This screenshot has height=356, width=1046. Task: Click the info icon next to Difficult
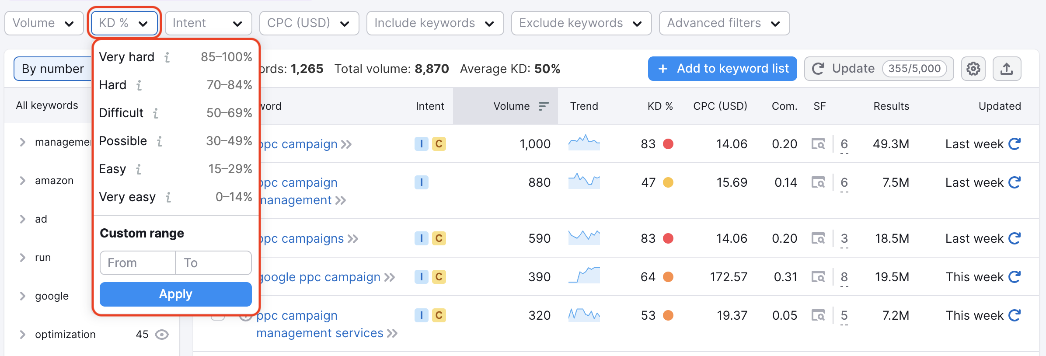[x=156, y=113]
